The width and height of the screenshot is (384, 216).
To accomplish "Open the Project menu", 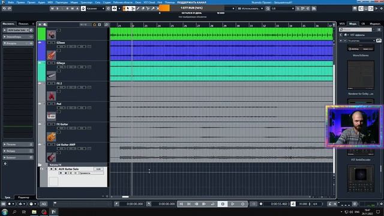I will (31, 2).
